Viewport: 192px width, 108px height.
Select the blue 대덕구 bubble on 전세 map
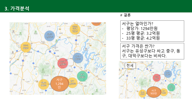[168, 74]
